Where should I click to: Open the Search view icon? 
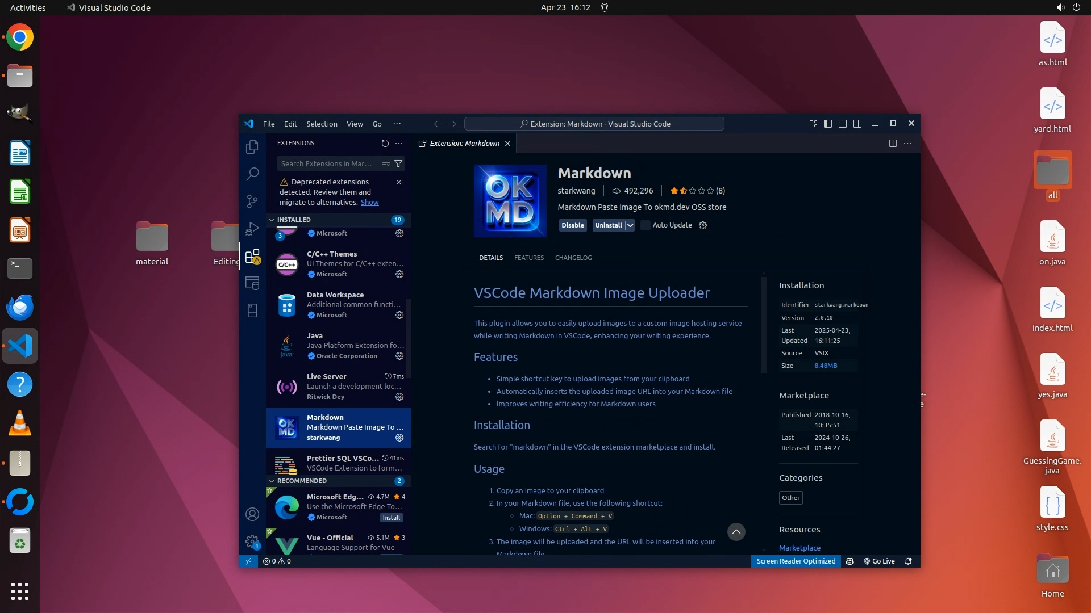[252, 174]
